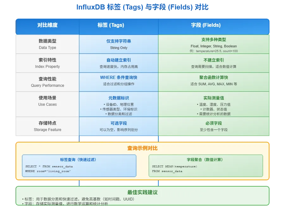Click the 聚合函数计算快 cell
285x221 pixels.
pyautogui.click(x=214, y=81)
